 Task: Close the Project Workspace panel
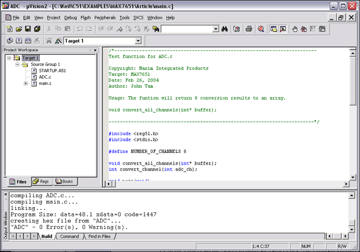(x=95, y=50)
